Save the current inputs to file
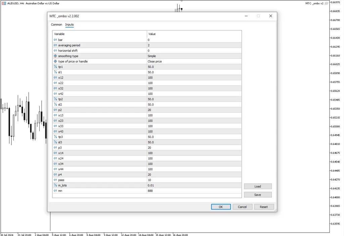 click(258, 195)
